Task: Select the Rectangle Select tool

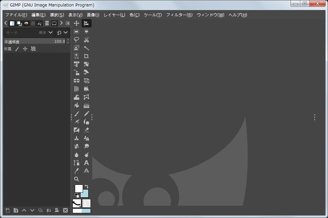Action: pyautogui.click(x=77, y=31)
